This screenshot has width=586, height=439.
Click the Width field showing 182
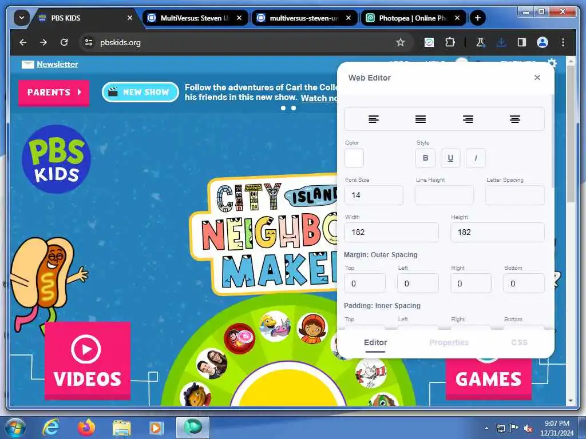point(391,232)
